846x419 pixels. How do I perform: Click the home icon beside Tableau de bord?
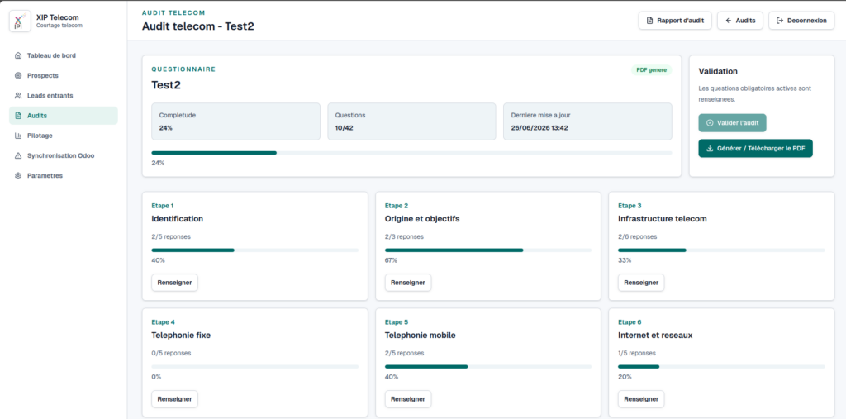[18, 55]
